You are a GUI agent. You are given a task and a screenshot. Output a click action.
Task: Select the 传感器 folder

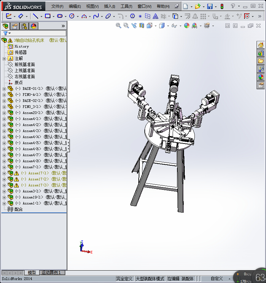pos(20,53)
